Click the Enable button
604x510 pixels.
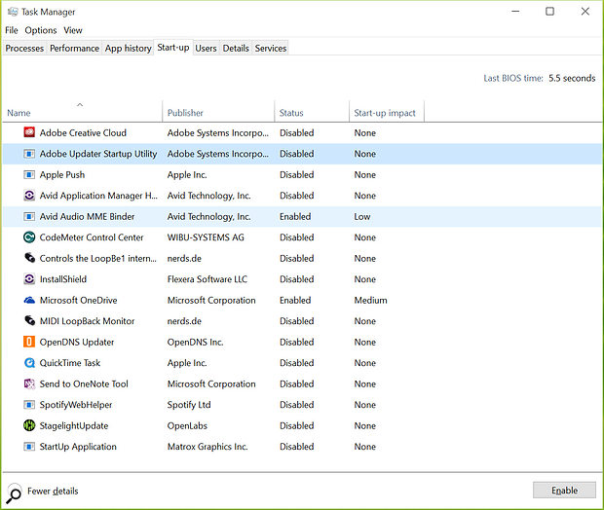(x=564, y=491)
